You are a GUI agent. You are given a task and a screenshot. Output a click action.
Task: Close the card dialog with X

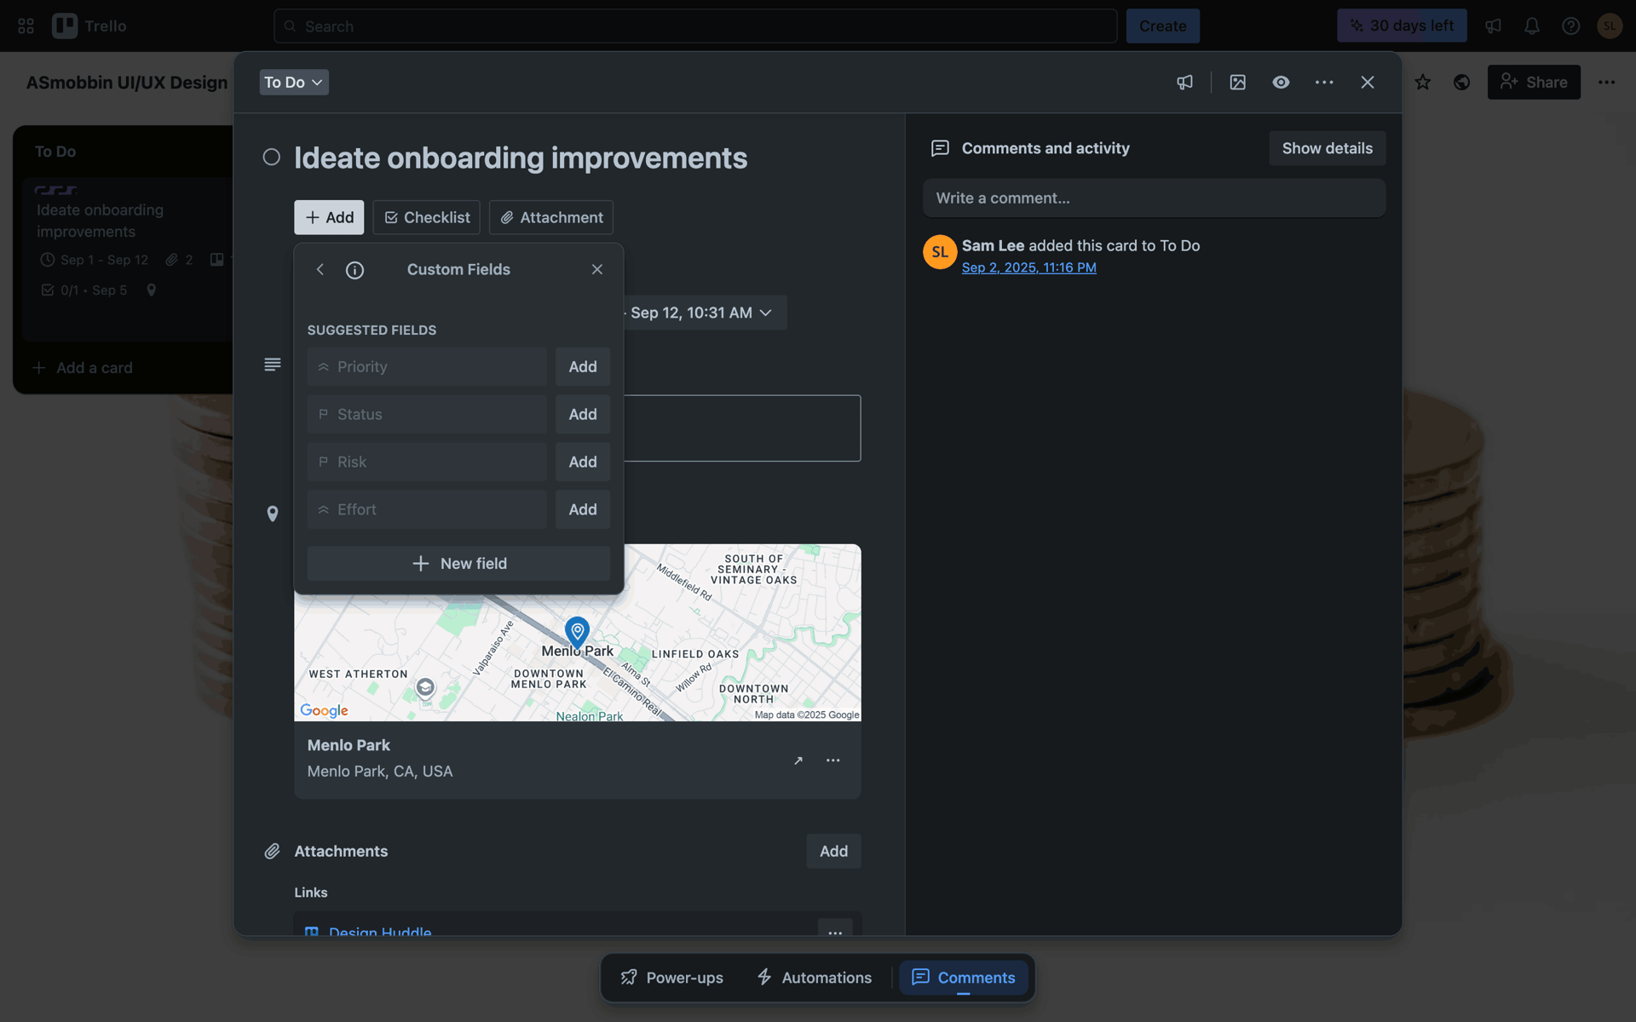click(x=1368, y=82)
